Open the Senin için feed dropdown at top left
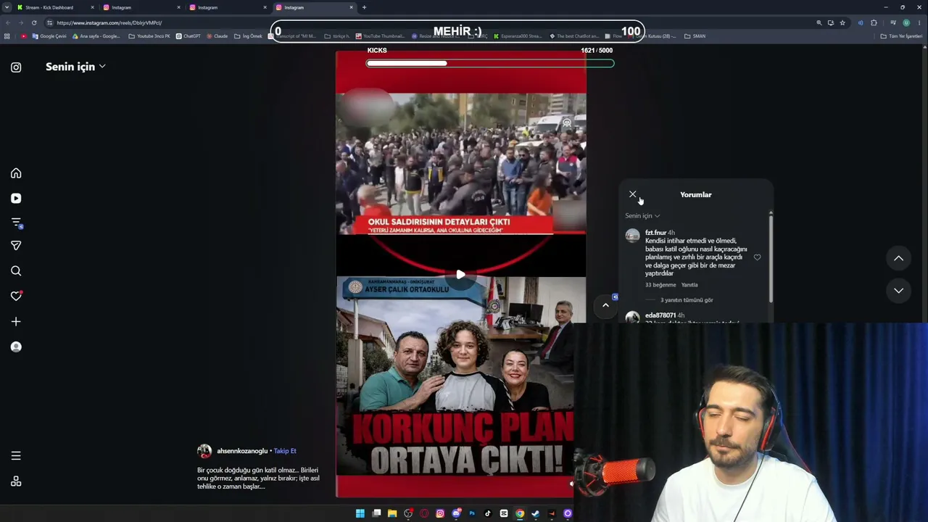Viewport: 928px width, 522px height. (x=75, y=67)
